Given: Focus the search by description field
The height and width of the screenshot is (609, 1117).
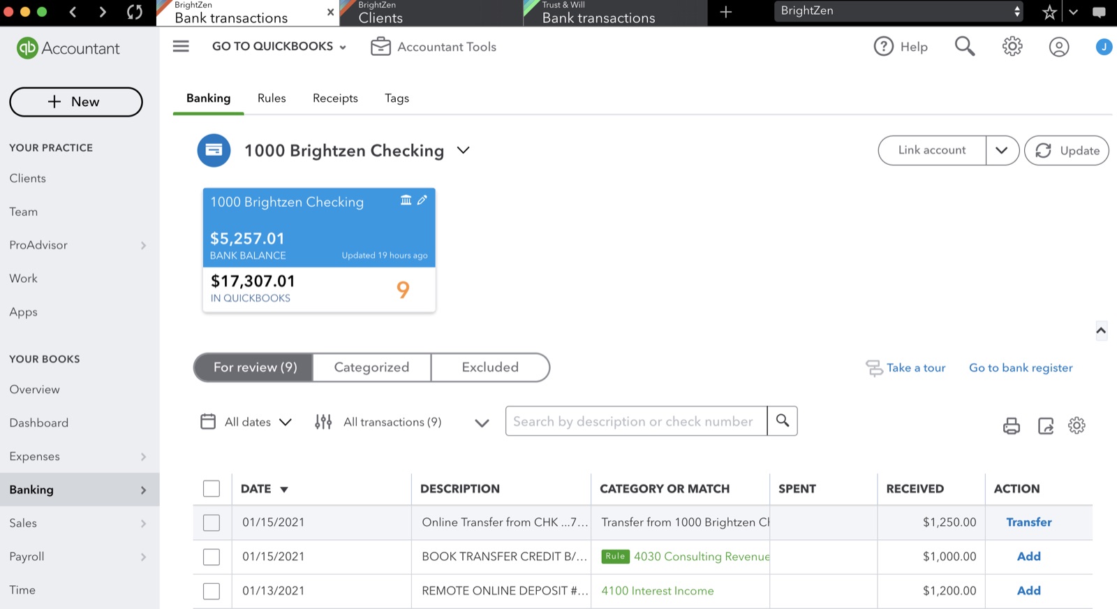Looking at the screenshot, I should [x=636, y=421].
